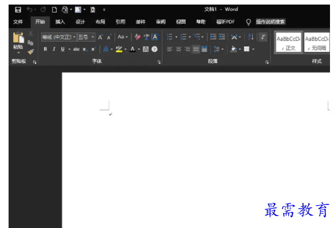Go to the 引用 ribbon tab
This screenshot has height=228, width=334.
(120, 22)
